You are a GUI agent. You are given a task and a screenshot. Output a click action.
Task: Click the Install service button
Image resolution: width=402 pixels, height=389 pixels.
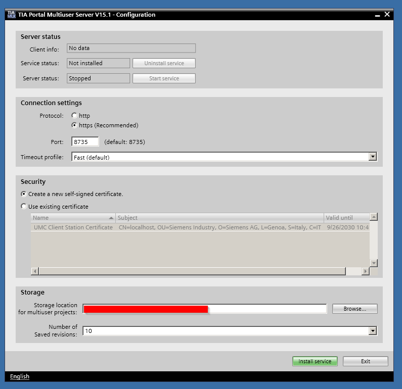(315, 361)
